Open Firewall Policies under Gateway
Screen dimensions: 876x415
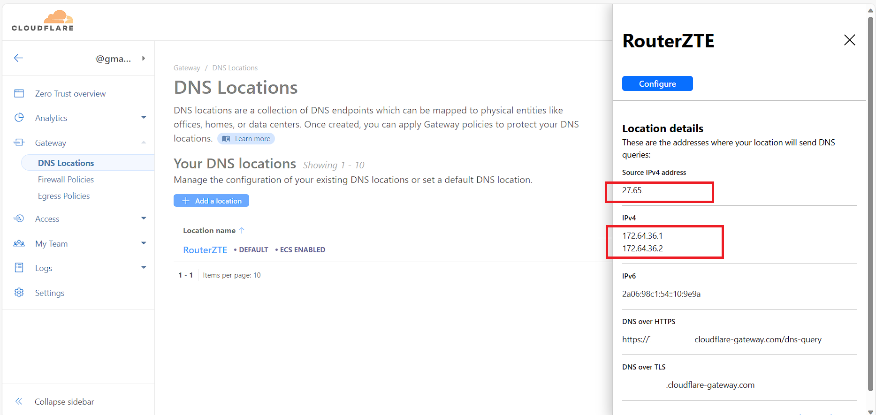point(66,180)
